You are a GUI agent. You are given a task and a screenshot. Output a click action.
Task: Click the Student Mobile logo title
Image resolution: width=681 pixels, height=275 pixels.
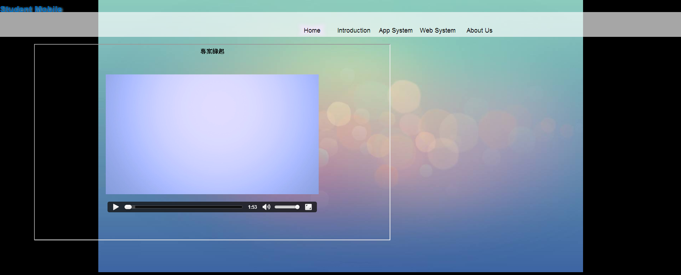pos(31,9)
